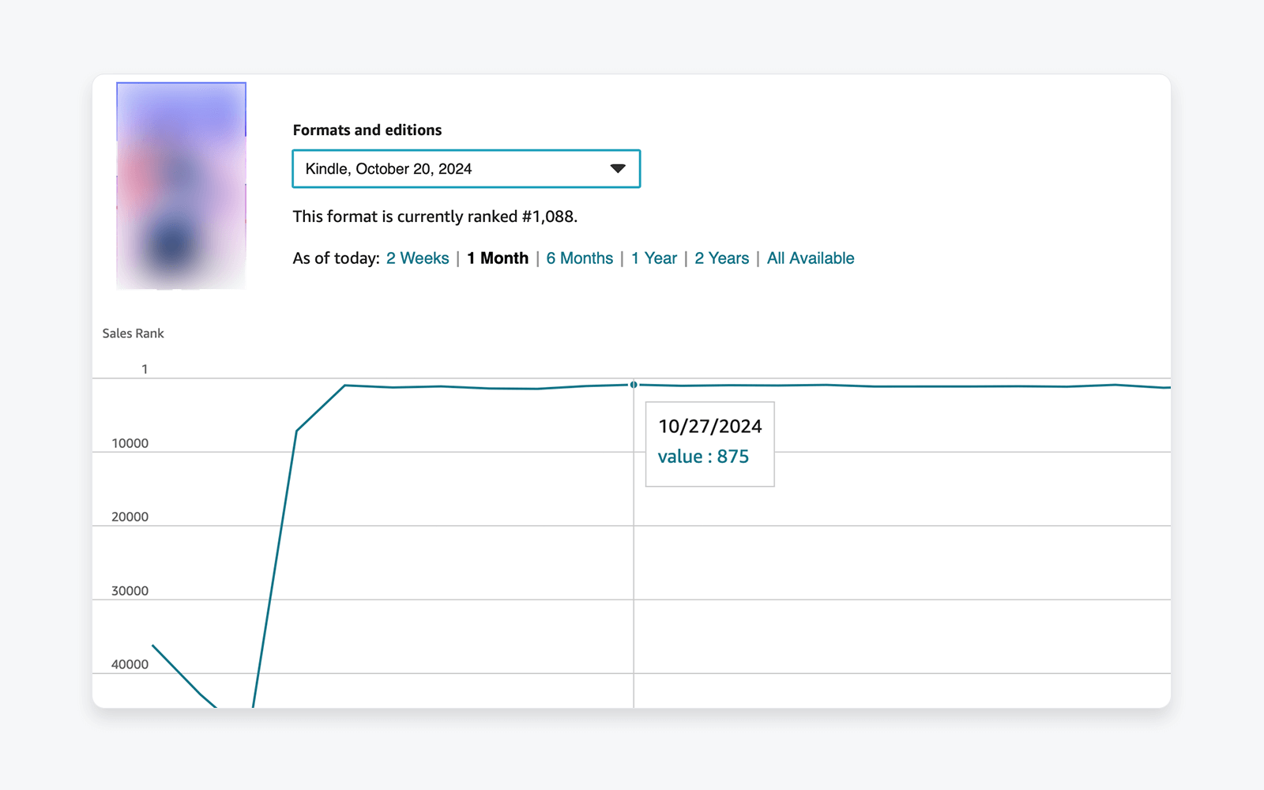Click the 30000 y-axis label
This screenshot has width=1264, height=790.
130,591
